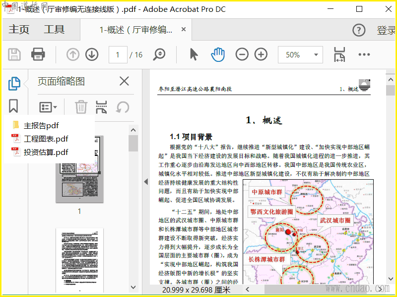Switch to the 主页 tab
The image size is (397, 297).
[19, 30]
